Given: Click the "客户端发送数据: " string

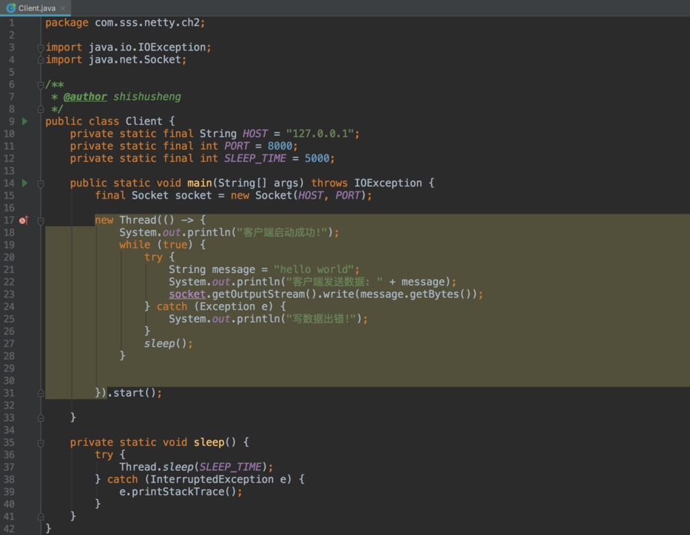Looking at the screenshot, I should point(335,282).
